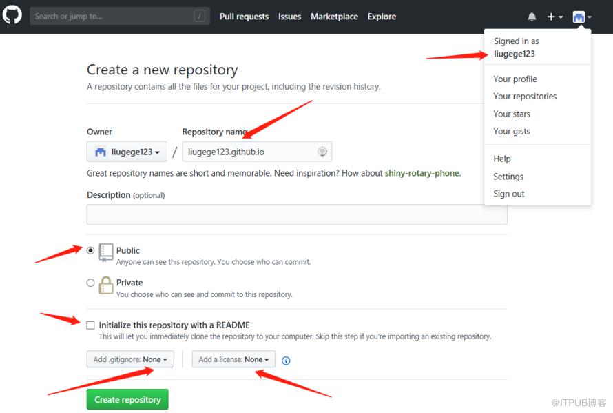613x413 pixels.
Task: Click the Search or jump to field
Action: click(x=120, y=16)
